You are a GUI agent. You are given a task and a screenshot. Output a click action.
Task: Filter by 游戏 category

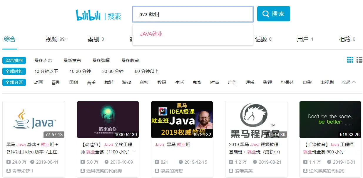[127, 83]
